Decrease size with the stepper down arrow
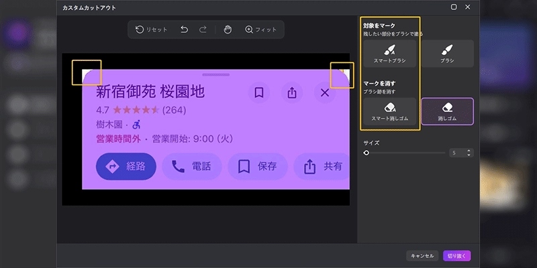Image resolution: width=537 pixels, height=268 pixels. click(469, 155)
